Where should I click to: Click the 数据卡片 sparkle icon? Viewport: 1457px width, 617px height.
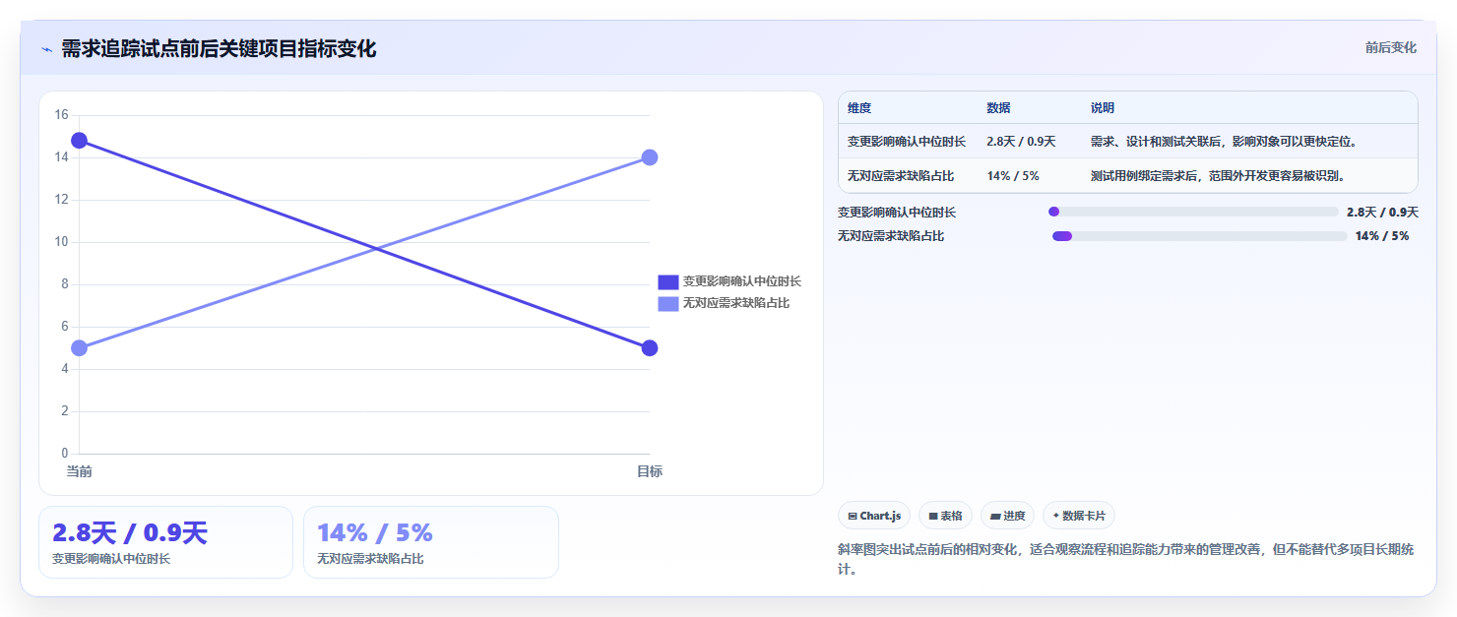click(1056, 516)
